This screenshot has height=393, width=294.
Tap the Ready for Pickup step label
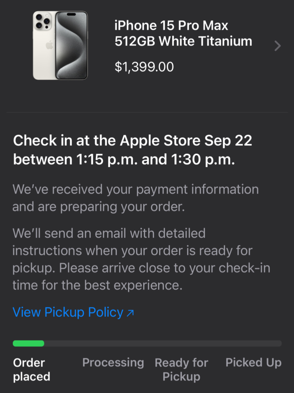[181, 369]
